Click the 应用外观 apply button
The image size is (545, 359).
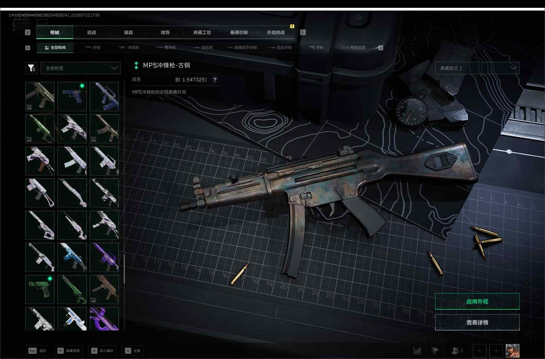pyautogui.click(x=477, y=301)
